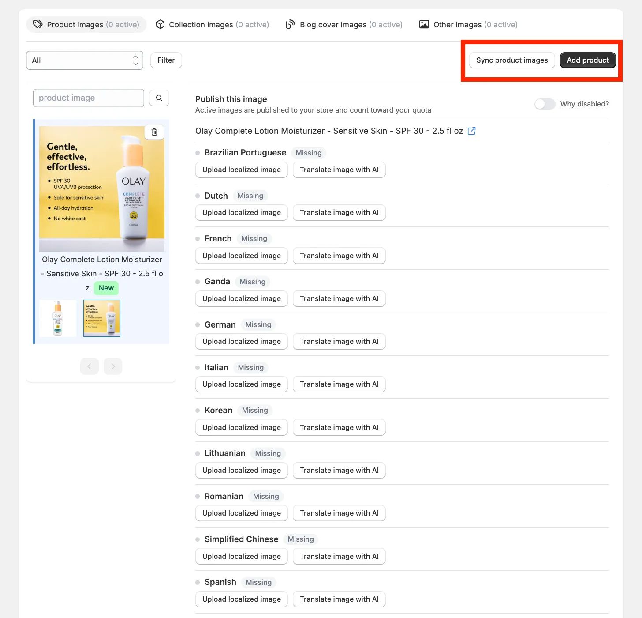Open the large Olay product image
Viewport: 642px width, 618px height.
coord(102,189)
